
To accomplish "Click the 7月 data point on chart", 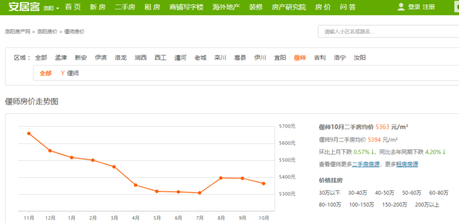I will click(199, 193).
